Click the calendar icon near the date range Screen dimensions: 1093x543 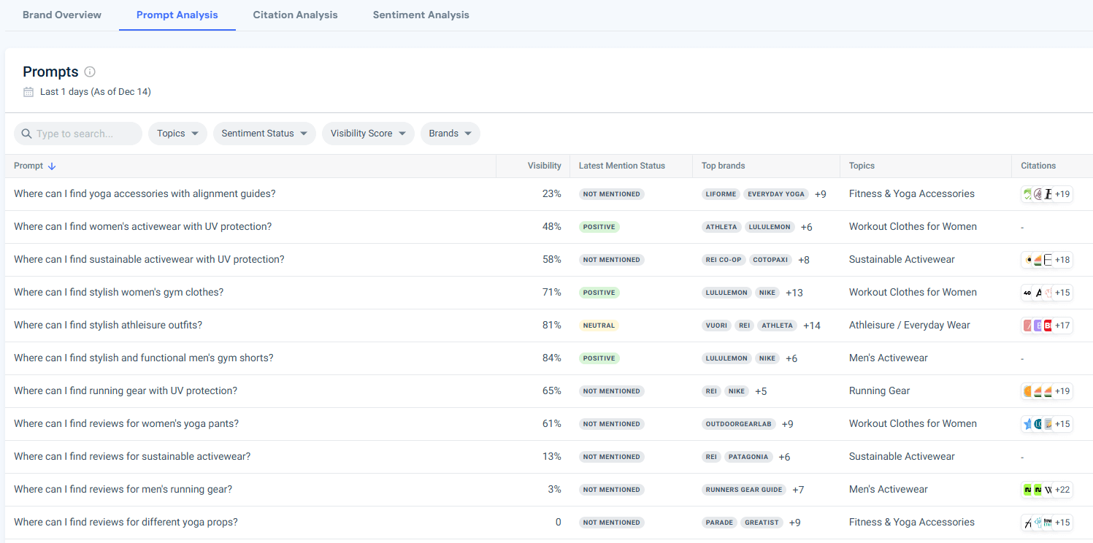(x=27, y=91)
